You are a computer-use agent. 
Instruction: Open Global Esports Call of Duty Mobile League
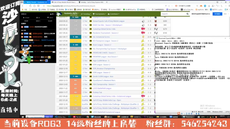point(109,21)
